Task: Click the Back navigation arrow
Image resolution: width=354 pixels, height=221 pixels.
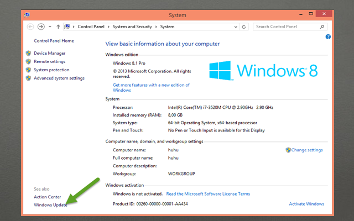Action: (x=30, y=27)
